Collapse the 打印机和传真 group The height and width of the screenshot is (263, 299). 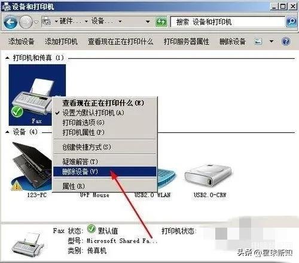click(x=7, y=58)
